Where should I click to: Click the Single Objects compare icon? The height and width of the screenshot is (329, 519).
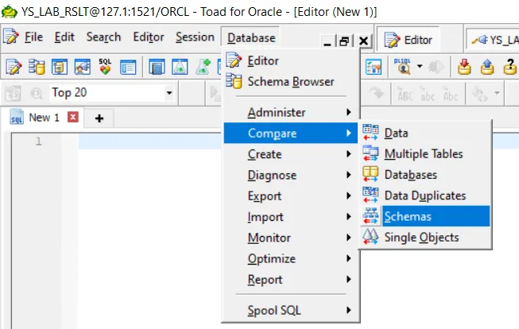coord(370,237)
